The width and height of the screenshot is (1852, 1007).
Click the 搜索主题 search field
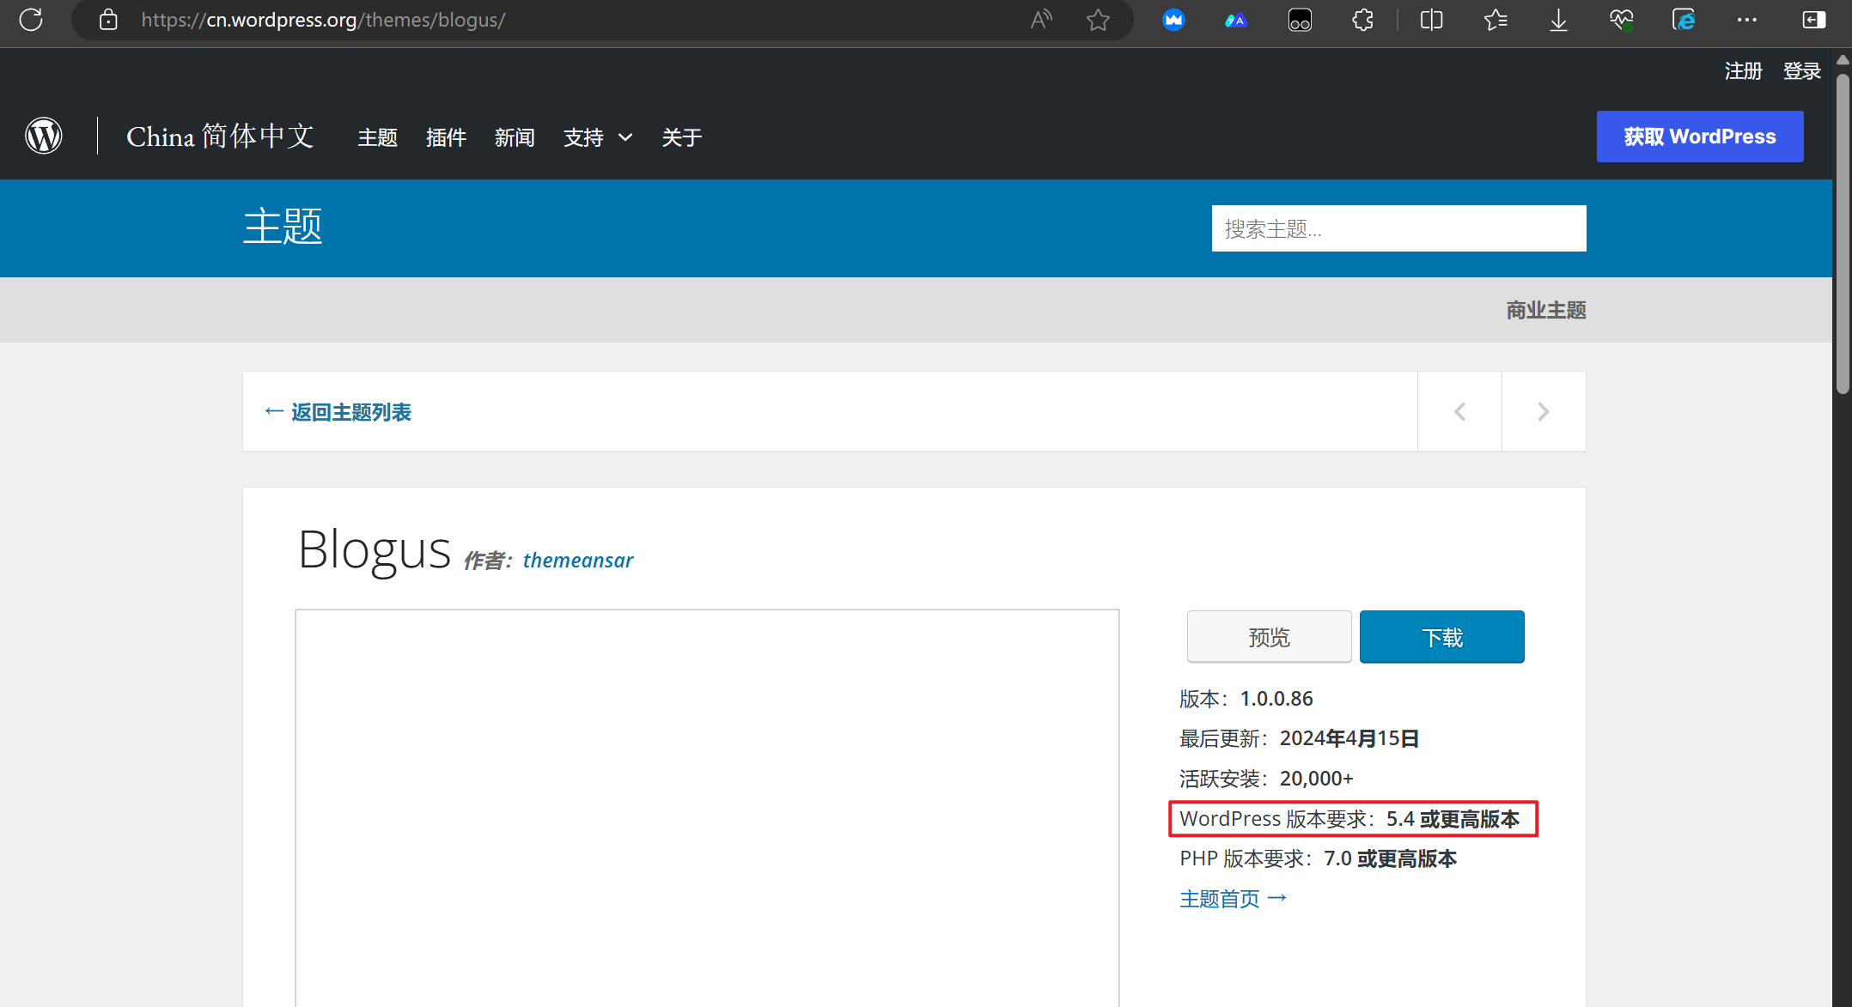pos(1398,228)
